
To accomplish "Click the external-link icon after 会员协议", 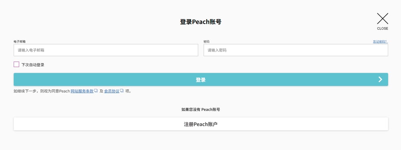I will [122, 90].
